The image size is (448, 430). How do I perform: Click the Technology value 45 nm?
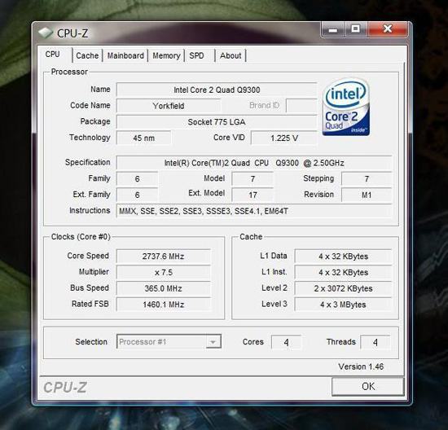[x=143, y=138]
